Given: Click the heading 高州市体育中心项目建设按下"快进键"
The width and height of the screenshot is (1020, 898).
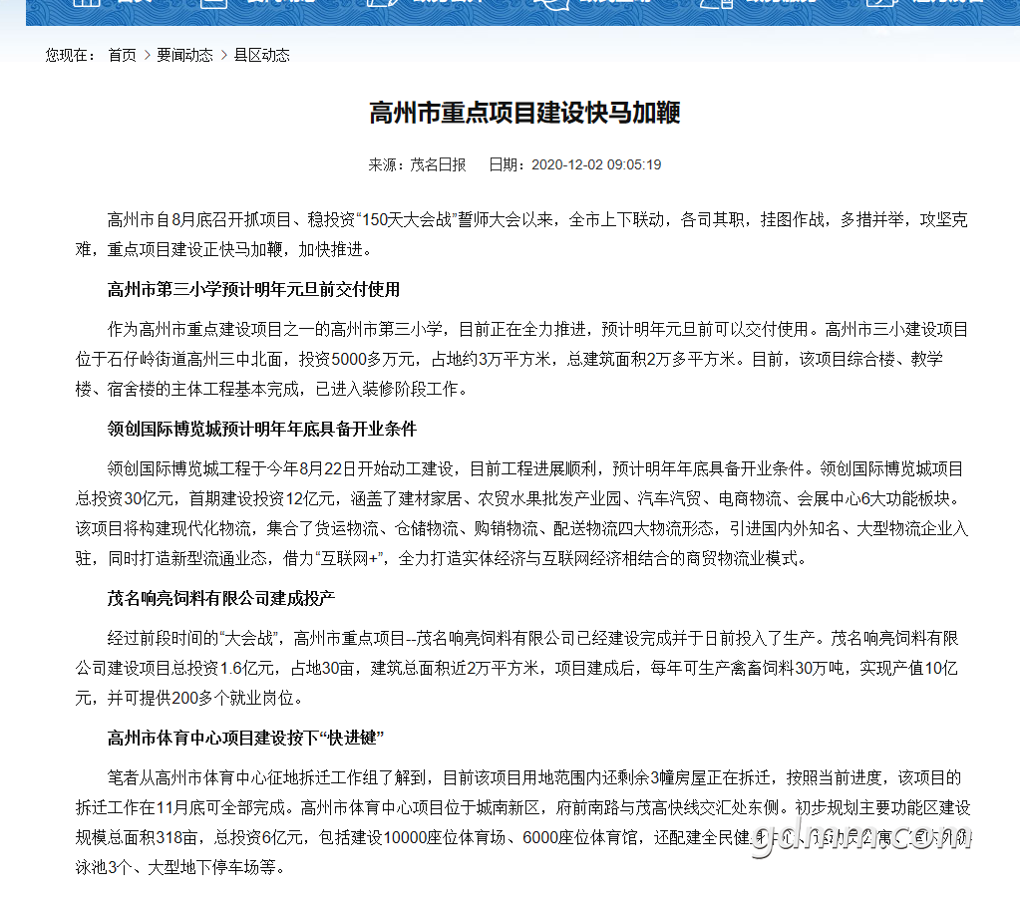Looking at the screenshot, I should (246, 739).
